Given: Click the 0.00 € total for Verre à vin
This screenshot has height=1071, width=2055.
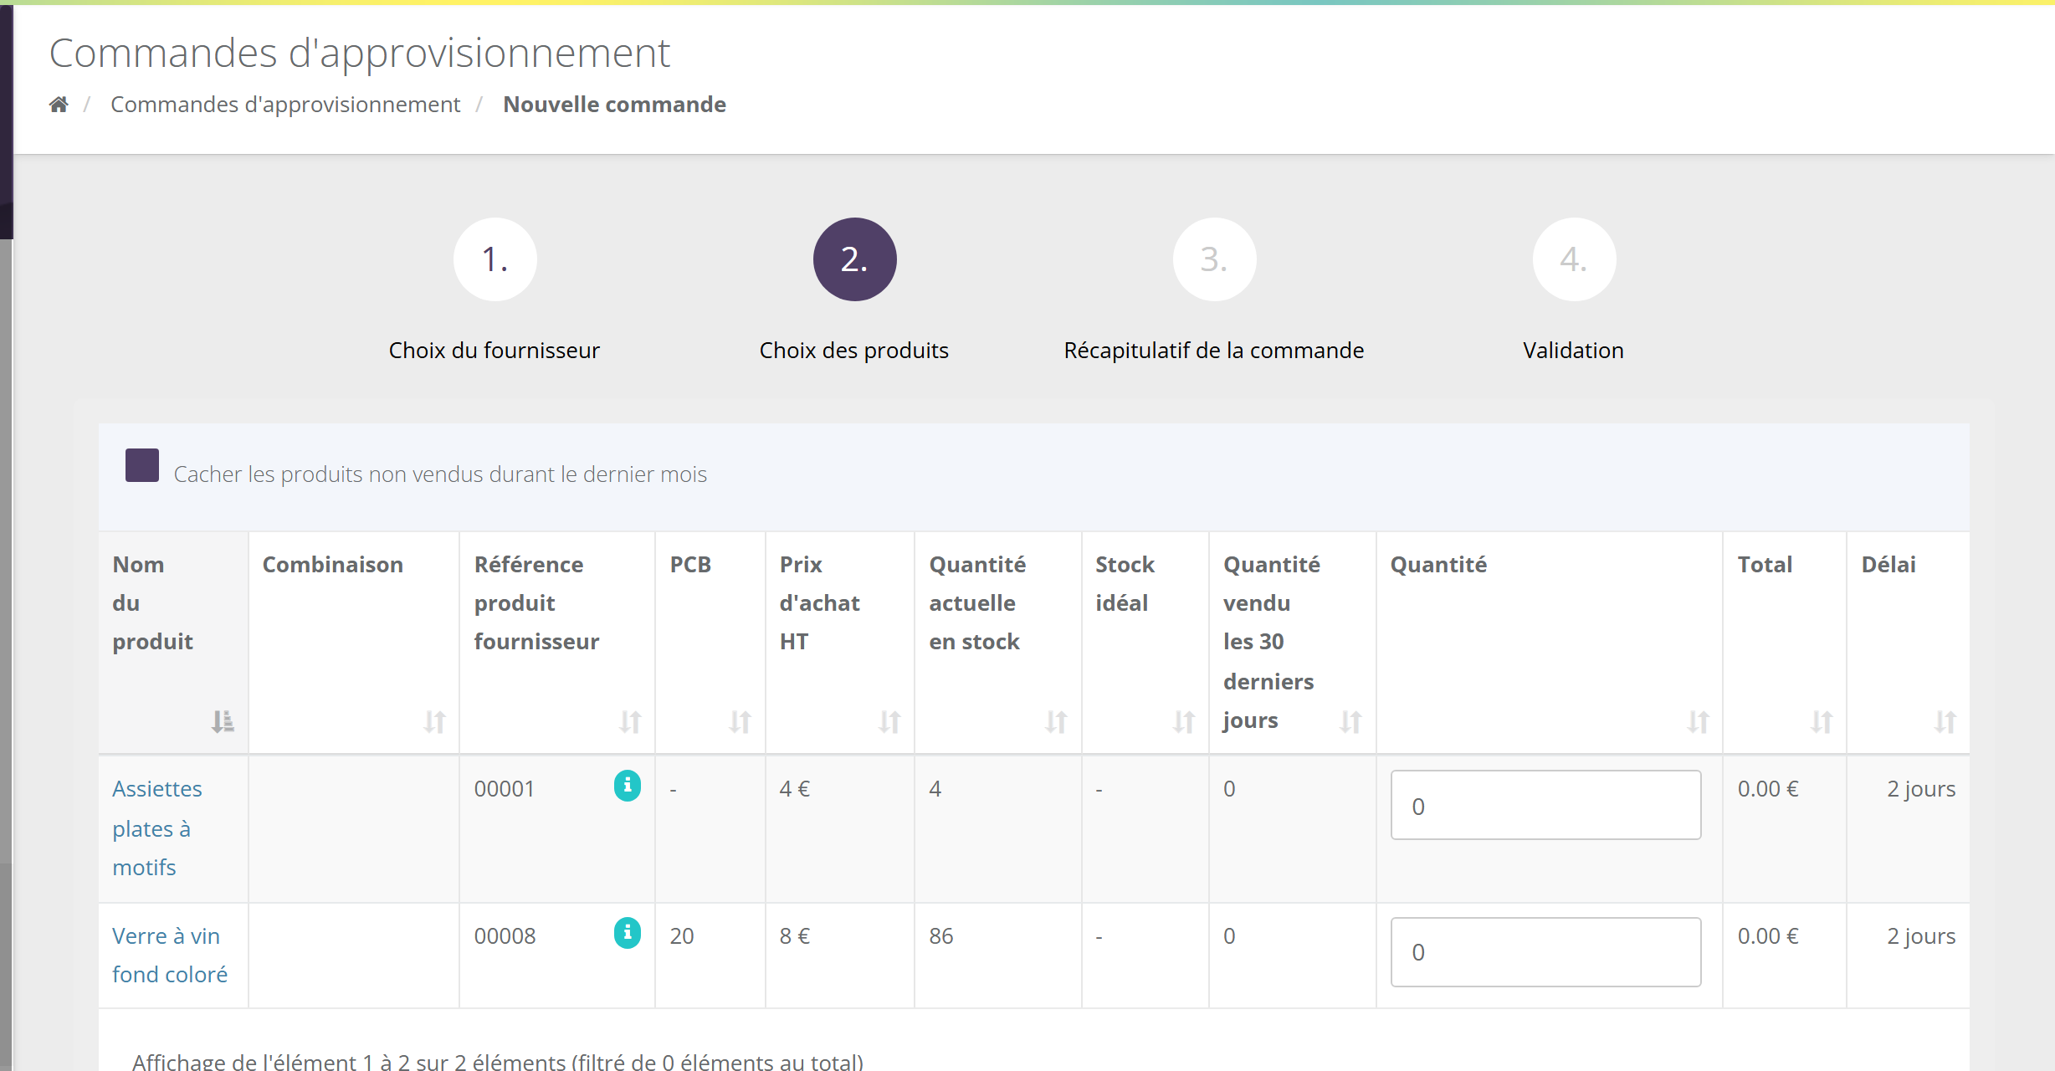Looking at the screenshot, I should click(x=1768, y=936).
